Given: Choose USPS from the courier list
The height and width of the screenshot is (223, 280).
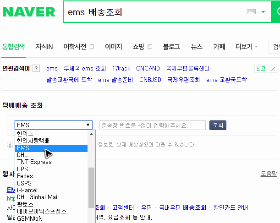Looking at the screenshot, I should coord(51,183).
